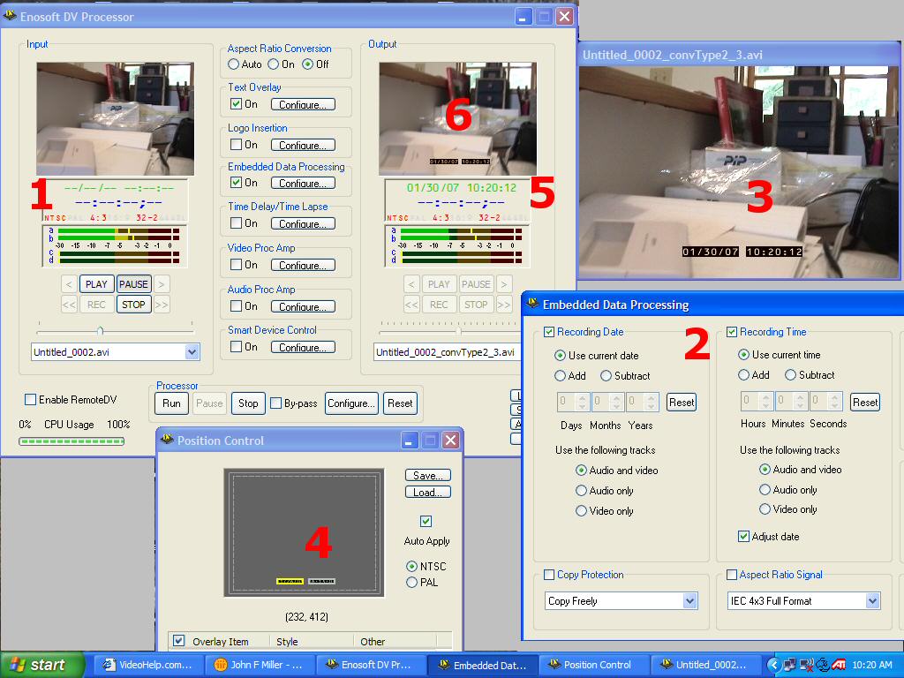Image resolution: width=904 pixels, height=678 pixels.
Task: Expand hidden system tray icons arrow
Action: 772,665
